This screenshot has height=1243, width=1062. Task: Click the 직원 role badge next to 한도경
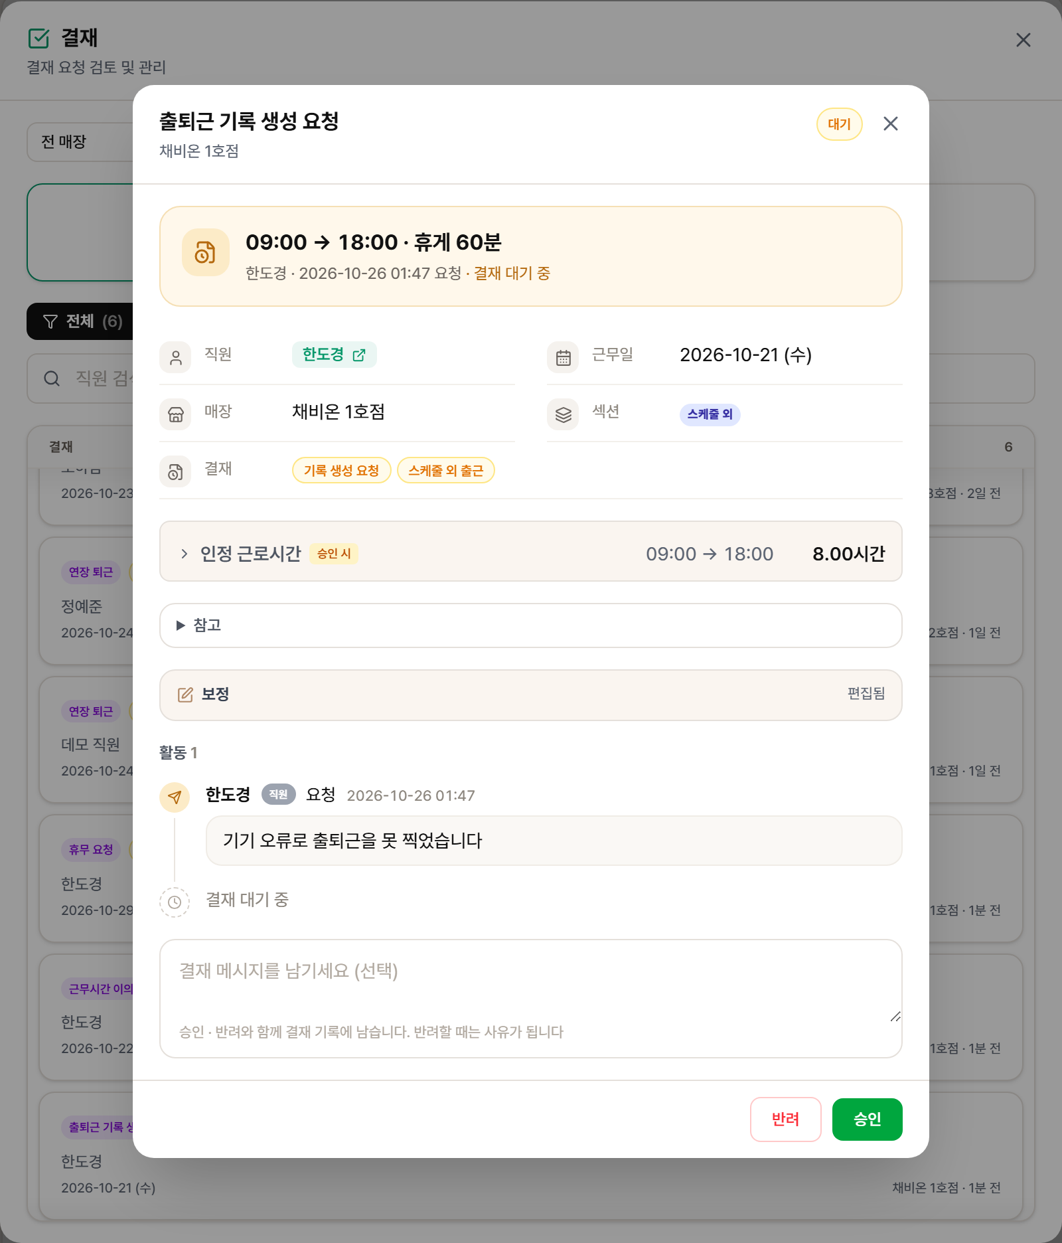click(278, 794)
